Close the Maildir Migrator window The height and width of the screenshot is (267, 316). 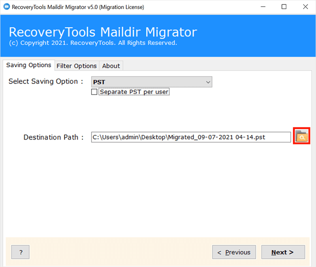[x=305, y=7]
